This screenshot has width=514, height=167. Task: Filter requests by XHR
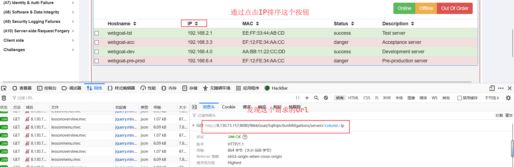click(387, 98)
